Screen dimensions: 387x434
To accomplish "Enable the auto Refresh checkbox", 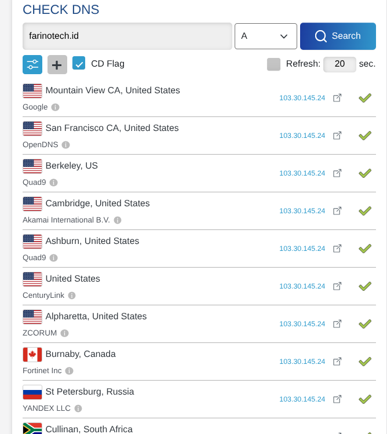I will click(x=273, y=64).
